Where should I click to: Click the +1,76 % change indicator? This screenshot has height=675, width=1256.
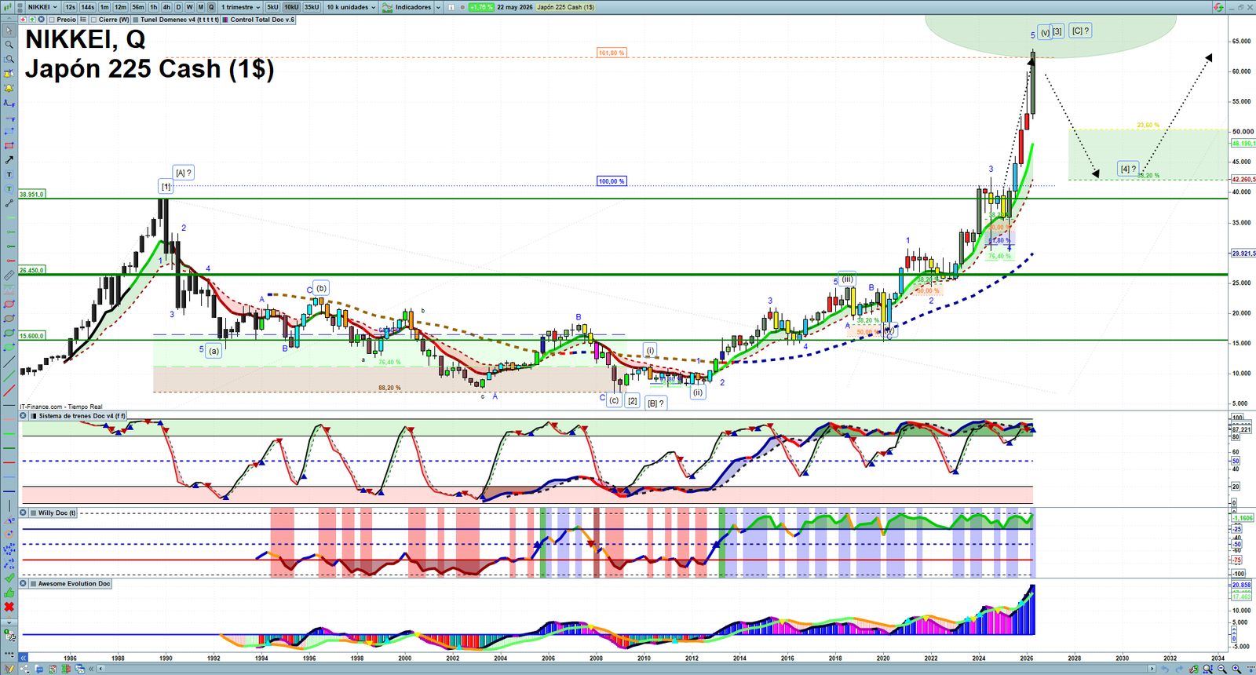(481, 7)
